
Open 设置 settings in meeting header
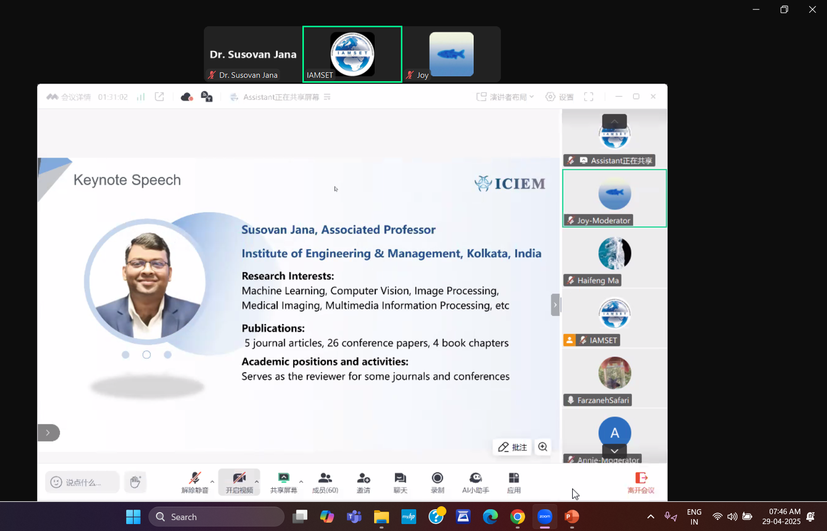pos(559,97)
